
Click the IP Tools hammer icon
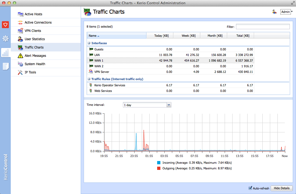20,72
